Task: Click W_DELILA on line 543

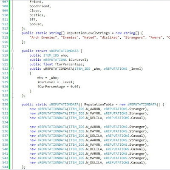Action: 94,163
